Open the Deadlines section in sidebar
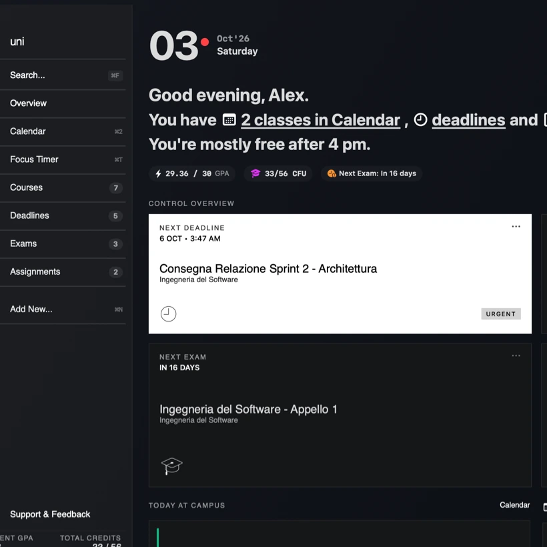The width and height of the screenshot is (547, 547). tap(63, 215)
